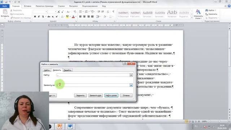The width and height of the screenshot is (231, 130).
Task: Justify text alignment
Action: 92,17
